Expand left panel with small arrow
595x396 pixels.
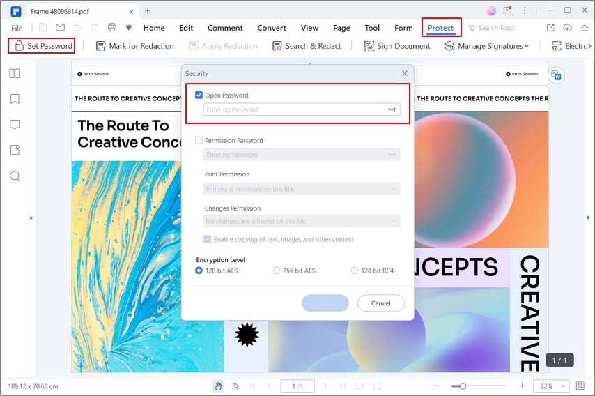[31, 218]
